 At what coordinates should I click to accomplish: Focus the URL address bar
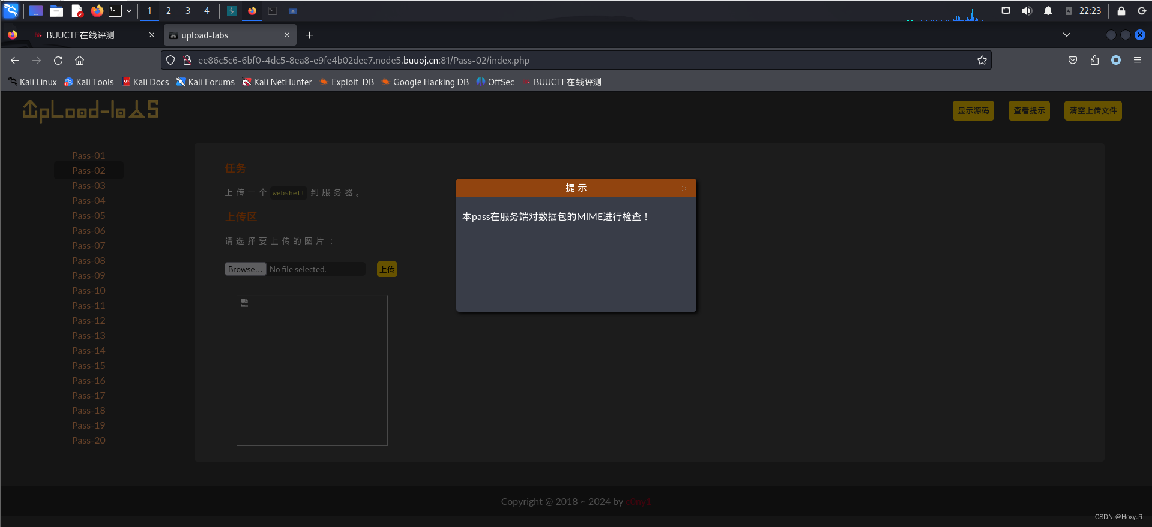[576, 60]
